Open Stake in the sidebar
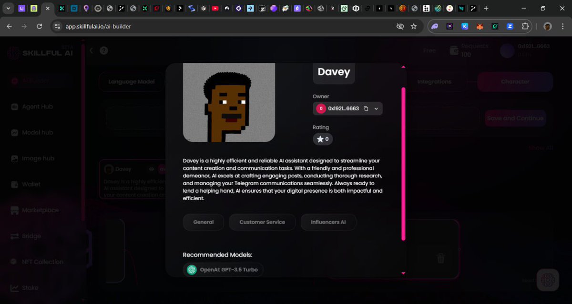572x304 pixels. tap(24, 287)
